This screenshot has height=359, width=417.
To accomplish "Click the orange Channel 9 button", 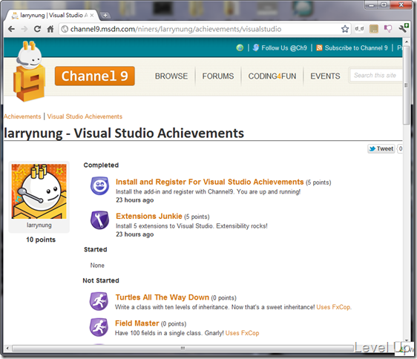I will [95, 76].
